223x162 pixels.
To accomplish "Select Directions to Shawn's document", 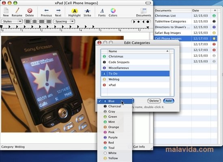I will [x=185, y=27].
